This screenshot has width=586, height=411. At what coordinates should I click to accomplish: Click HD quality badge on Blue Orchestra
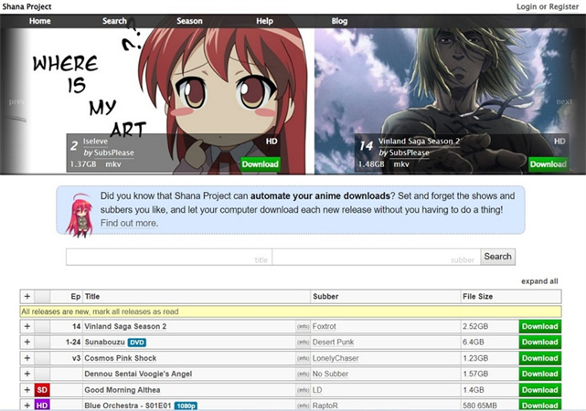point(42,405)
